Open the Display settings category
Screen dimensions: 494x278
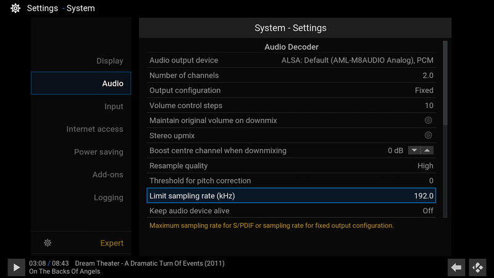[x=109, y=61]
